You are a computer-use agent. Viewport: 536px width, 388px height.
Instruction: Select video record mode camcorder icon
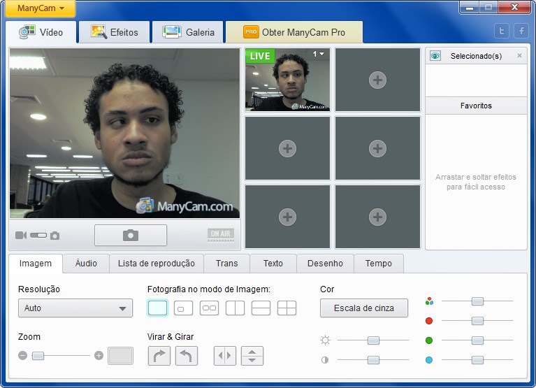pyautogui.click(x=21, y=235)
